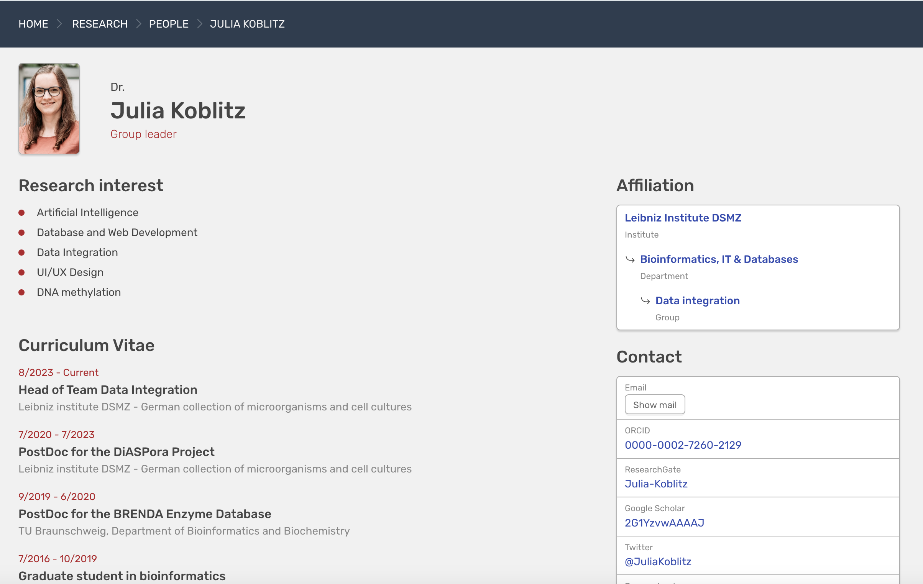Click '7/2016 - 10/2019' date
923x584 pixels.
coord(57,559)
